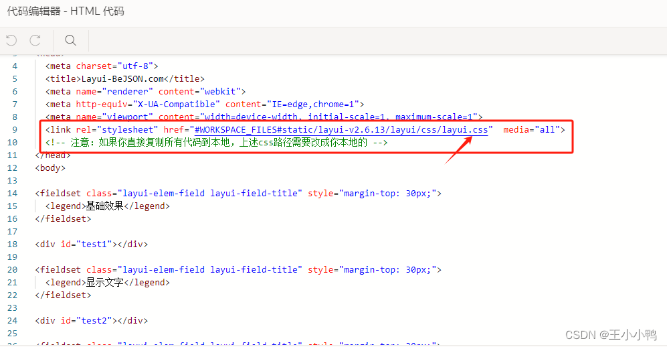
Task: Click the media="all" attribute
Action: [531, 129]
